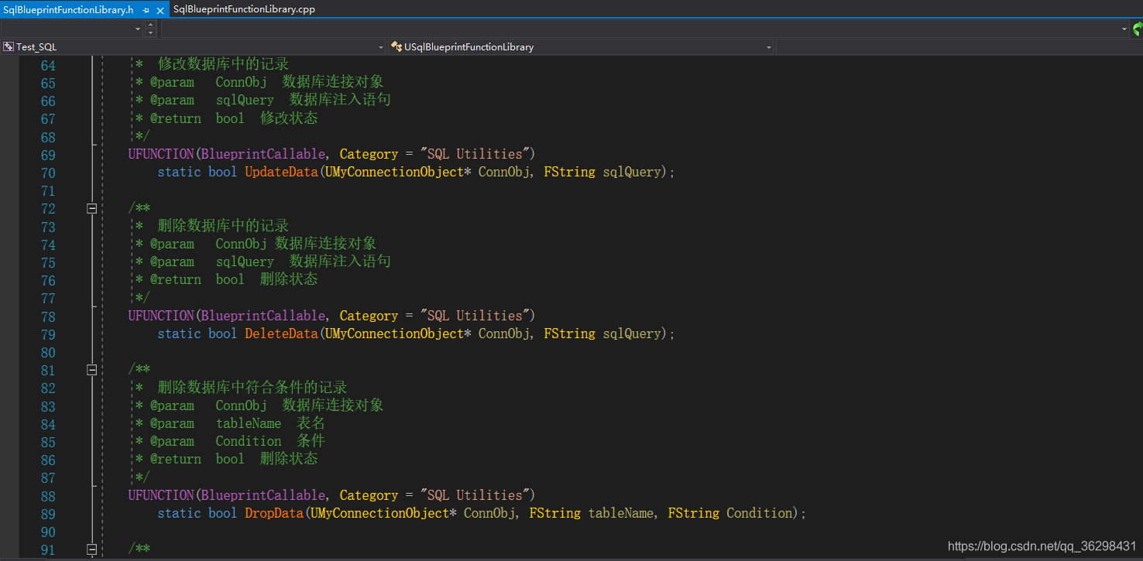Screen dimensions: 1143x561
Task: Click the green navigation arrow icon at top right
Action: point(1137,29)
